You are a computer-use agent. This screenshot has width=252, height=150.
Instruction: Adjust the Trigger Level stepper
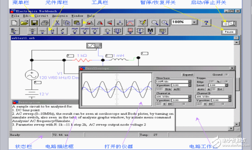point(227,85)
